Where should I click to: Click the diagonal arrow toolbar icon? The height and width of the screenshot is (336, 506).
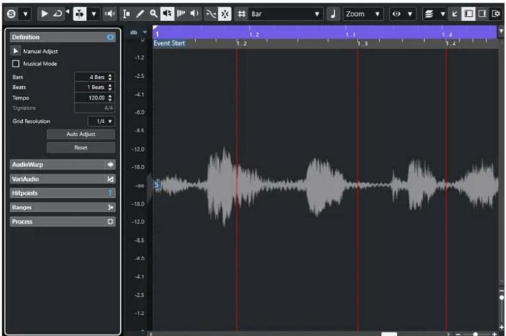point(455,14)
